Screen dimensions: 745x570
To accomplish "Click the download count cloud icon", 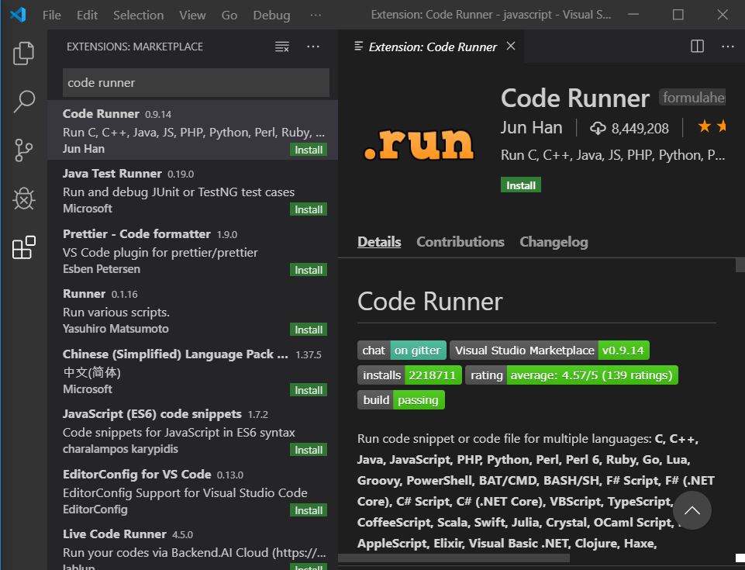I will tap(598, 129).
